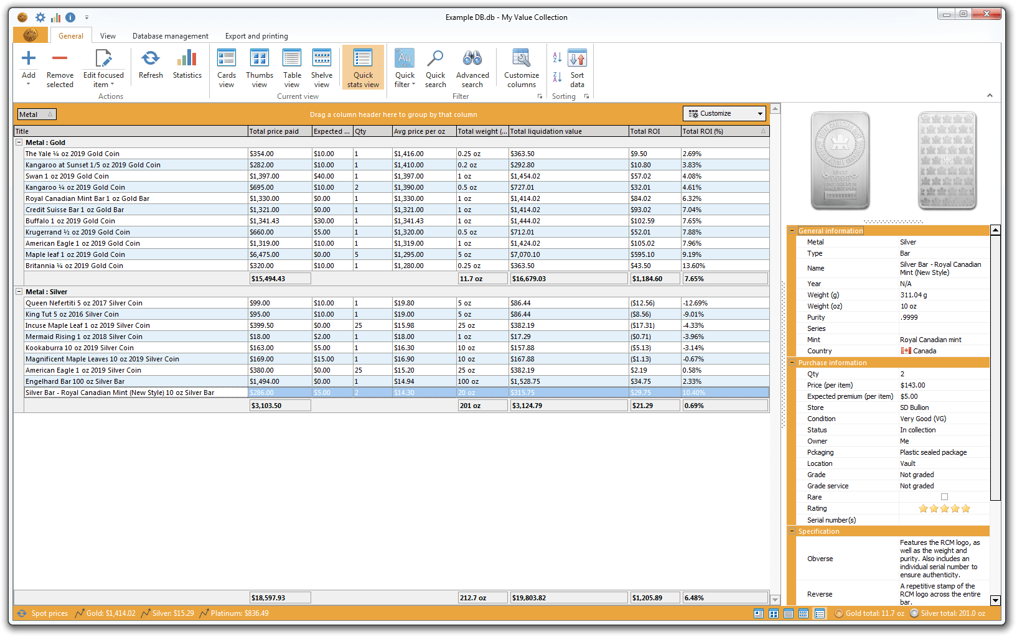Open Advanced search binoculars
This screenshot has width=1017, height=637.
472,59
